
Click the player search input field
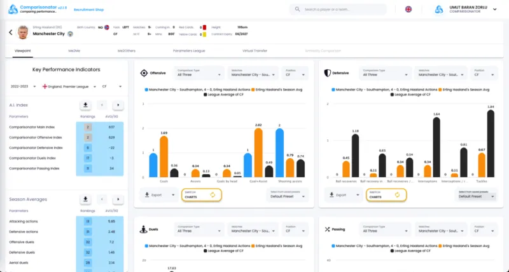(x=338, y=10)
